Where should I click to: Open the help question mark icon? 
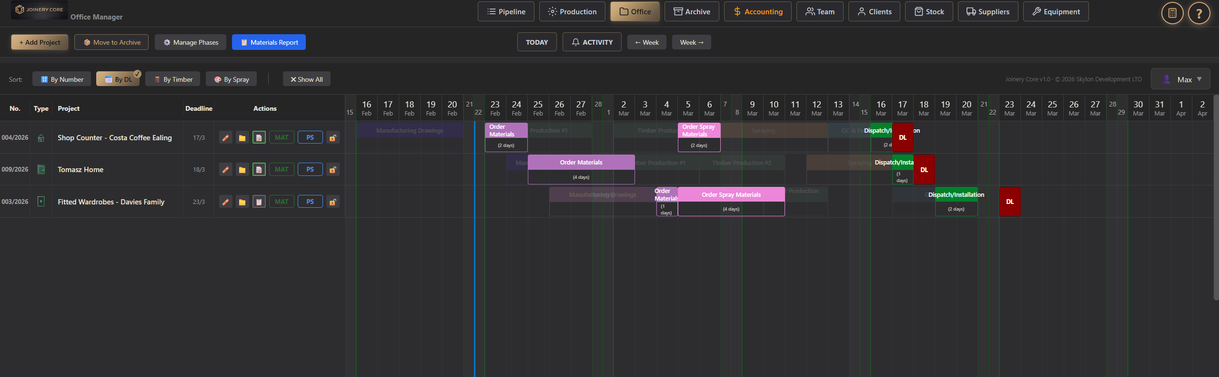1199,13
